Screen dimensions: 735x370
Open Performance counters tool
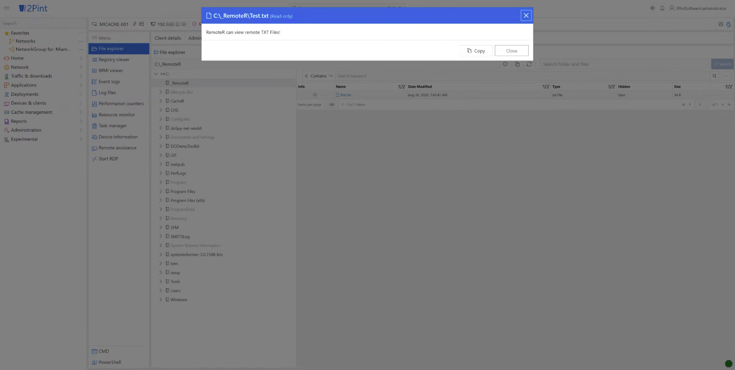(x=119, y=103)
